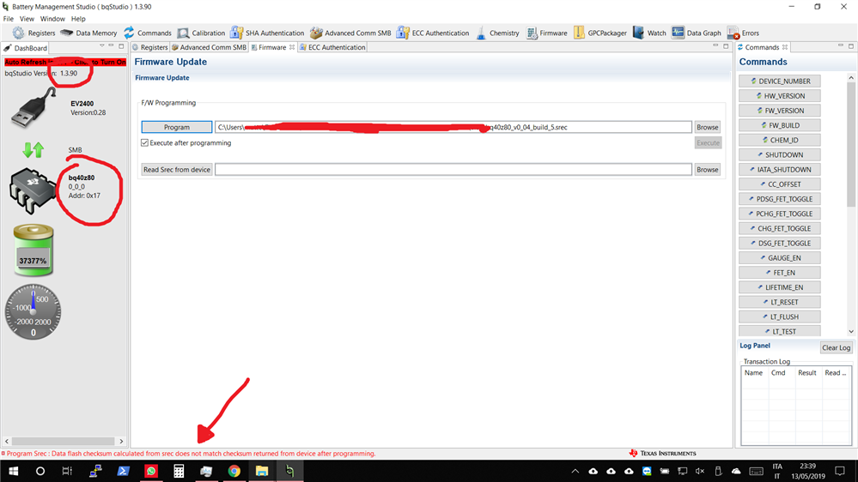Click PDSG_FET_TOGGLE command

(x=779, y=199)
